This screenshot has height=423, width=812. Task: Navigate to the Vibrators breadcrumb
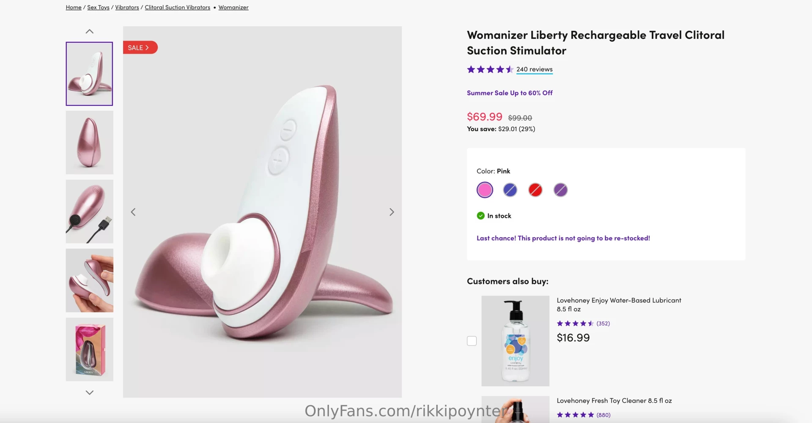tap(127, 7)
